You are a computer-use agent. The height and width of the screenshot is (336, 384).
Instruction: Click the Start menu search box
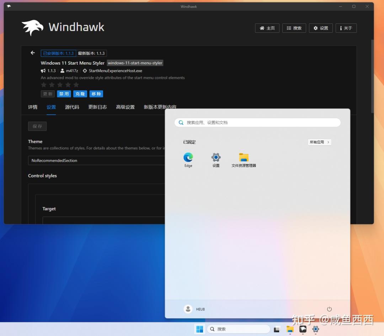click(257, 122)
